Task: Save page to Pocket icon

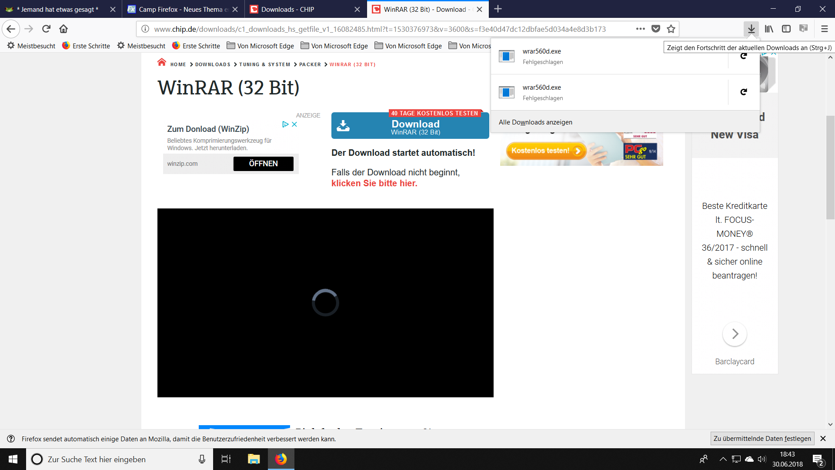Action: coord(656,29)
